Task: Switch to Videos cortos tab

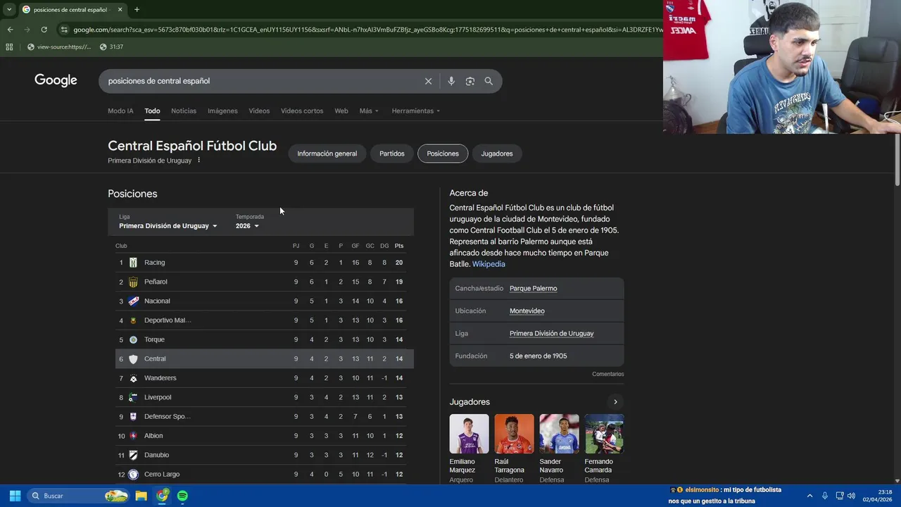Action: [x=302, y=111]
